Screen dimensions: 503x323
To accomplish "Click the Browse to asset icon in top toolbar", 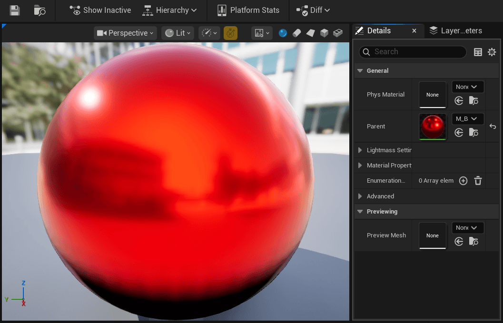I will coord(40,10).
